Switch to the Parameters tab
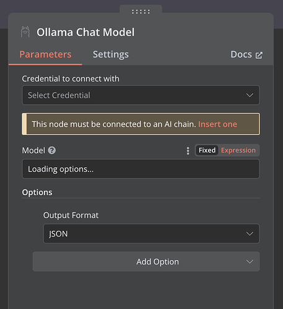 pos(45,54)
